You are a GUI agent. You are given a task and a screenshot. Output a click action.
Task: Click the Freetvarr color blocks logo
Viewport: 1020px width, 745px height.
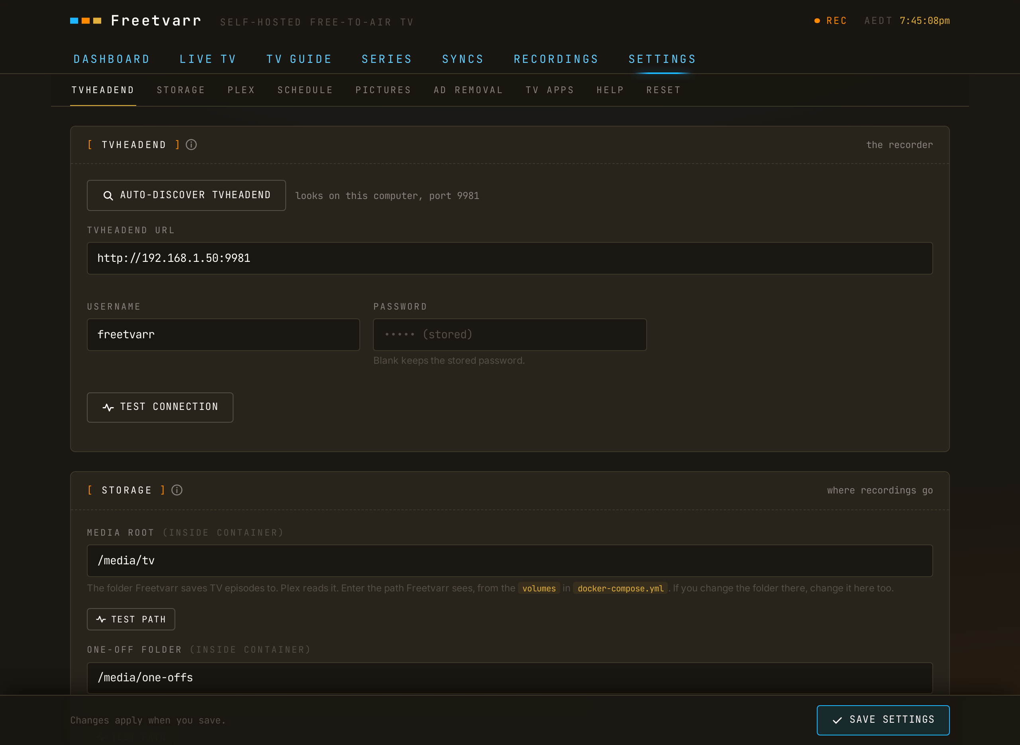pyautogui.click(x=86, y=21)
